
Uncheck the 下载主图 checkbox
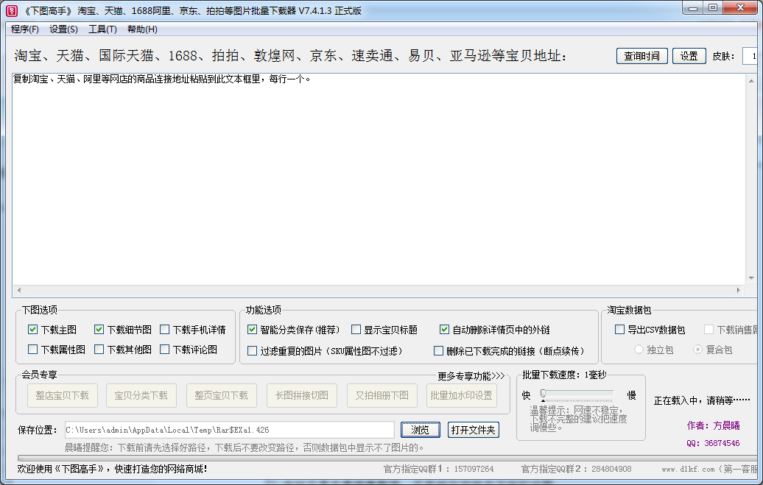32,329
